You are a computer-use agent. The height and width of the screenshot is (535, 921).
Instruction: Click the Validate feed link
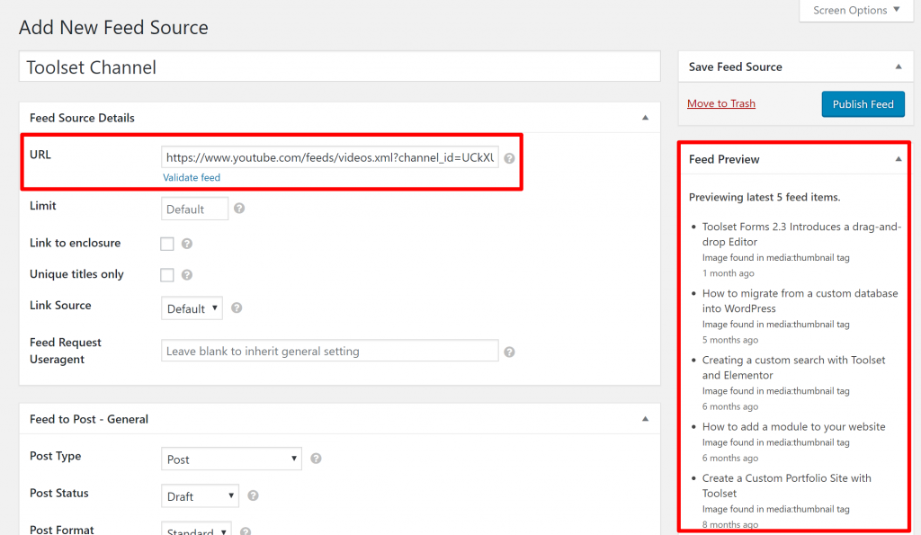pyautogui.click(x=192, y=177)
